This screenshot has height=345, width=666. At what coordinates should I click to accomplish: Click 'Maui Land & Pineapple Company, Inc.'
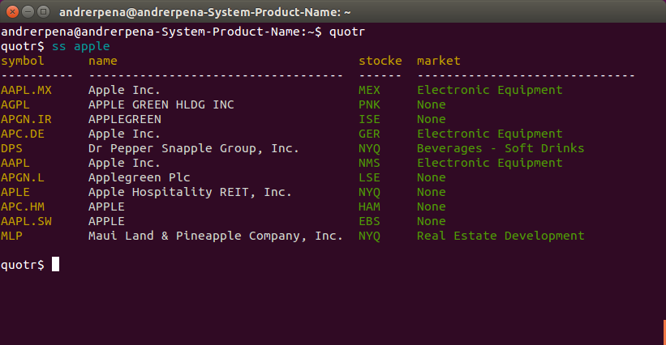[x=215, y=236]
